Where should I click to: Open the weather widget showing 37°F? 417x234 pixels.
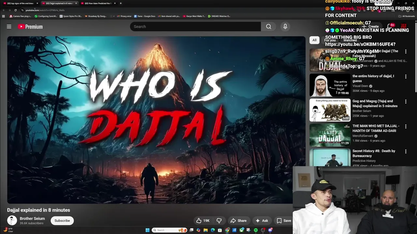(x=8, y=230)
